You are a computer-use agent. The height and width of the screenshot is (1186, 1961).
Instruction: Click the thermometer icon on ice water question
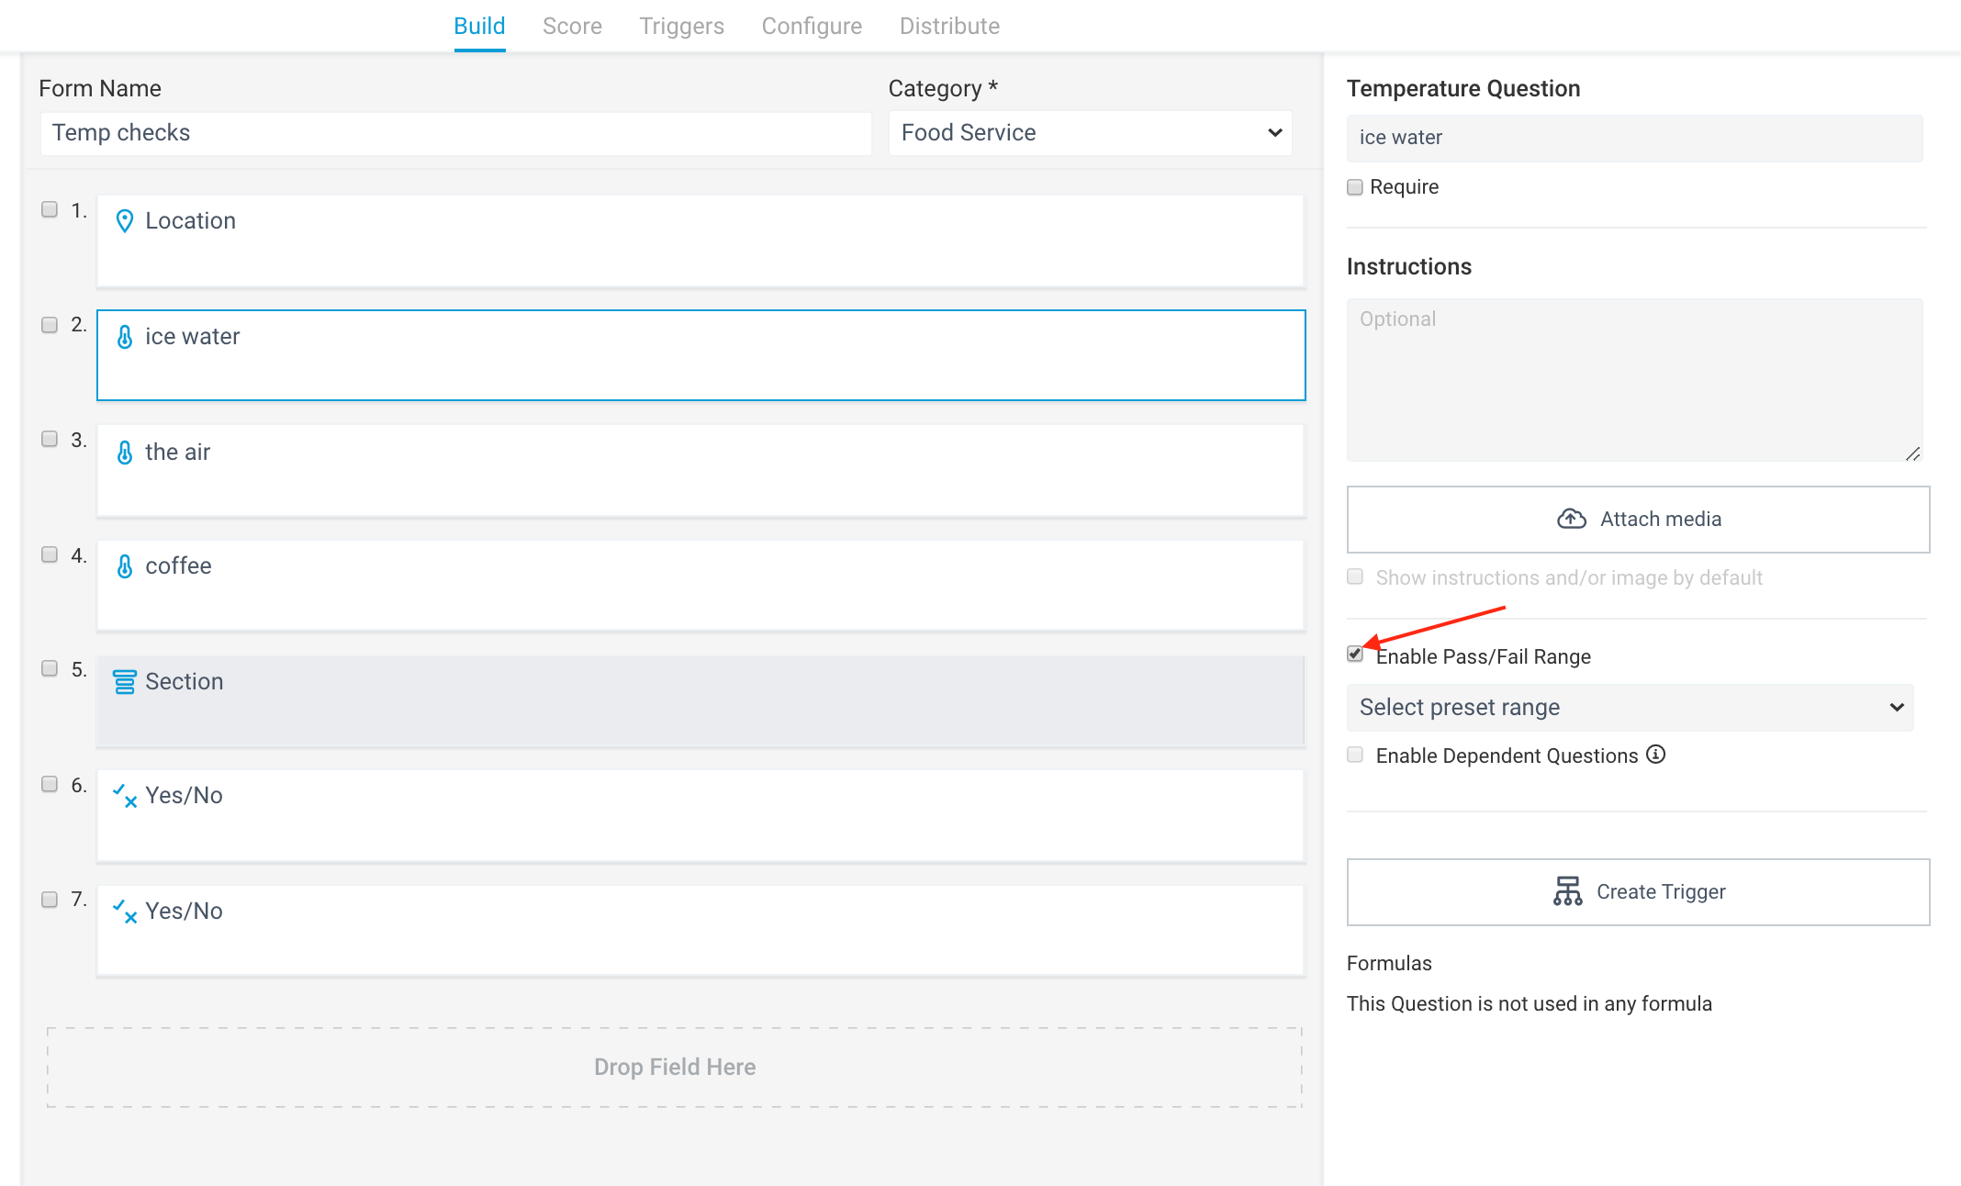(125, 336)
